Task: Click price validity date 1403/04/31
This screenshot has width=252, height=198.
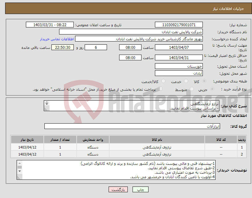Action: click(x=179, y=57)
